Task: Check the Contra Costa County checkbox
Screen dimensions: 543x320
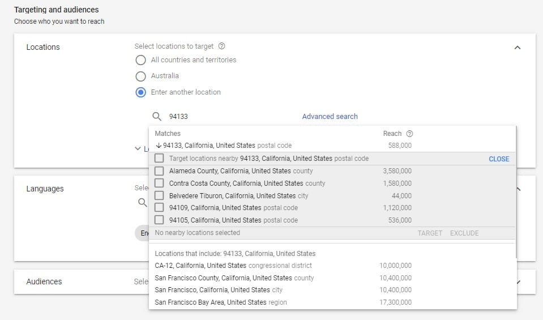Action: coord(159,183)
